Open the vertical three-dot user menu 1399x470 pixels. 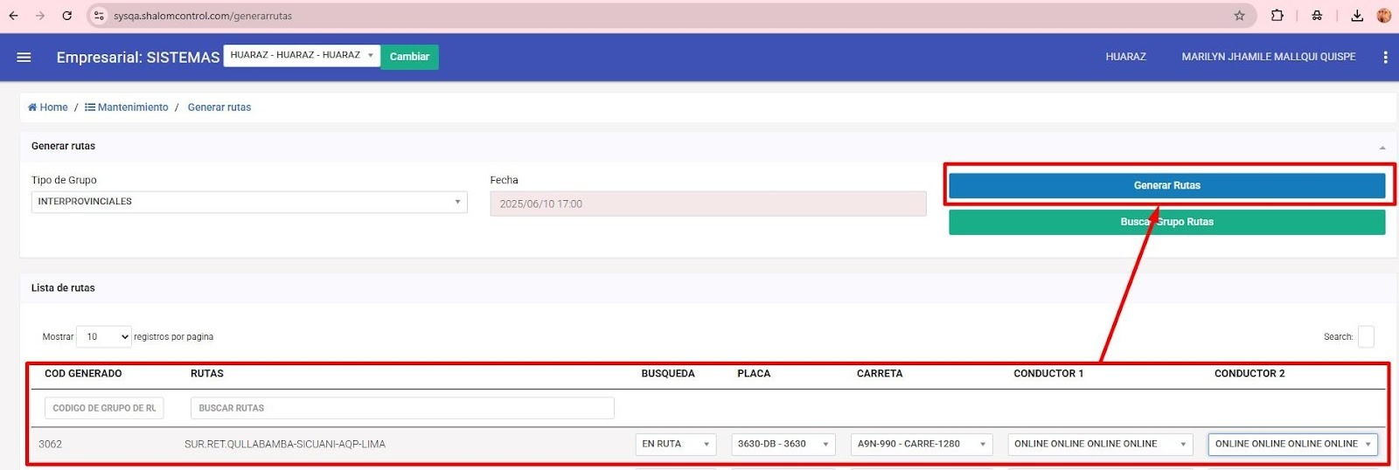(1385, 57)
